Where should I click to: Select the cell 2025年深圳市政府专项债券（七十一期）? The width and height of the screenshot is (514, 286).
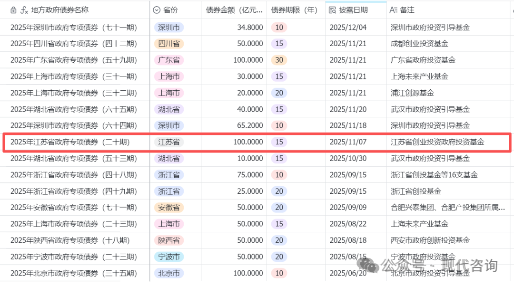coord(75,27)
